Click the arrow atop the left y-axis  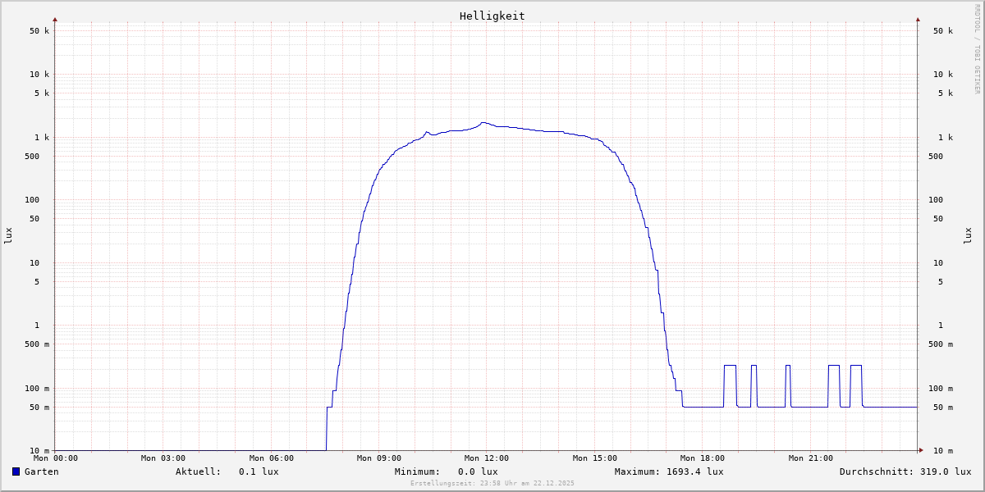tap(55, 19)
